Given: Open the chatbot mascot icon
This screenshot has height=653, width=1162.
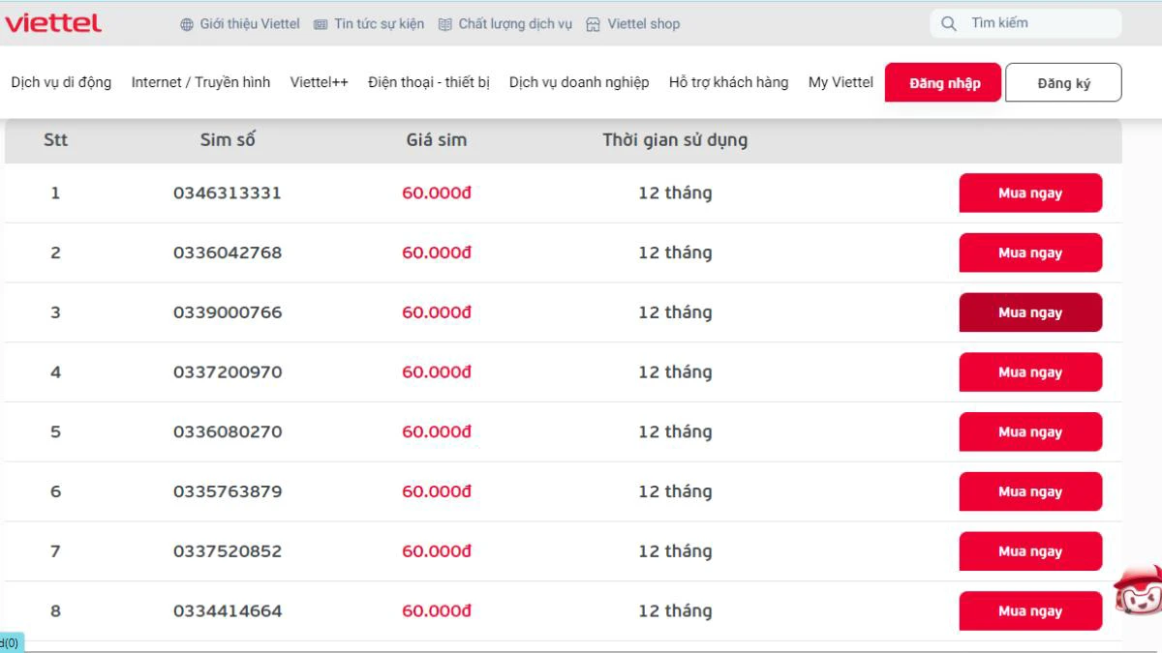Looking at the screenshot, I should pos(1137,589).
